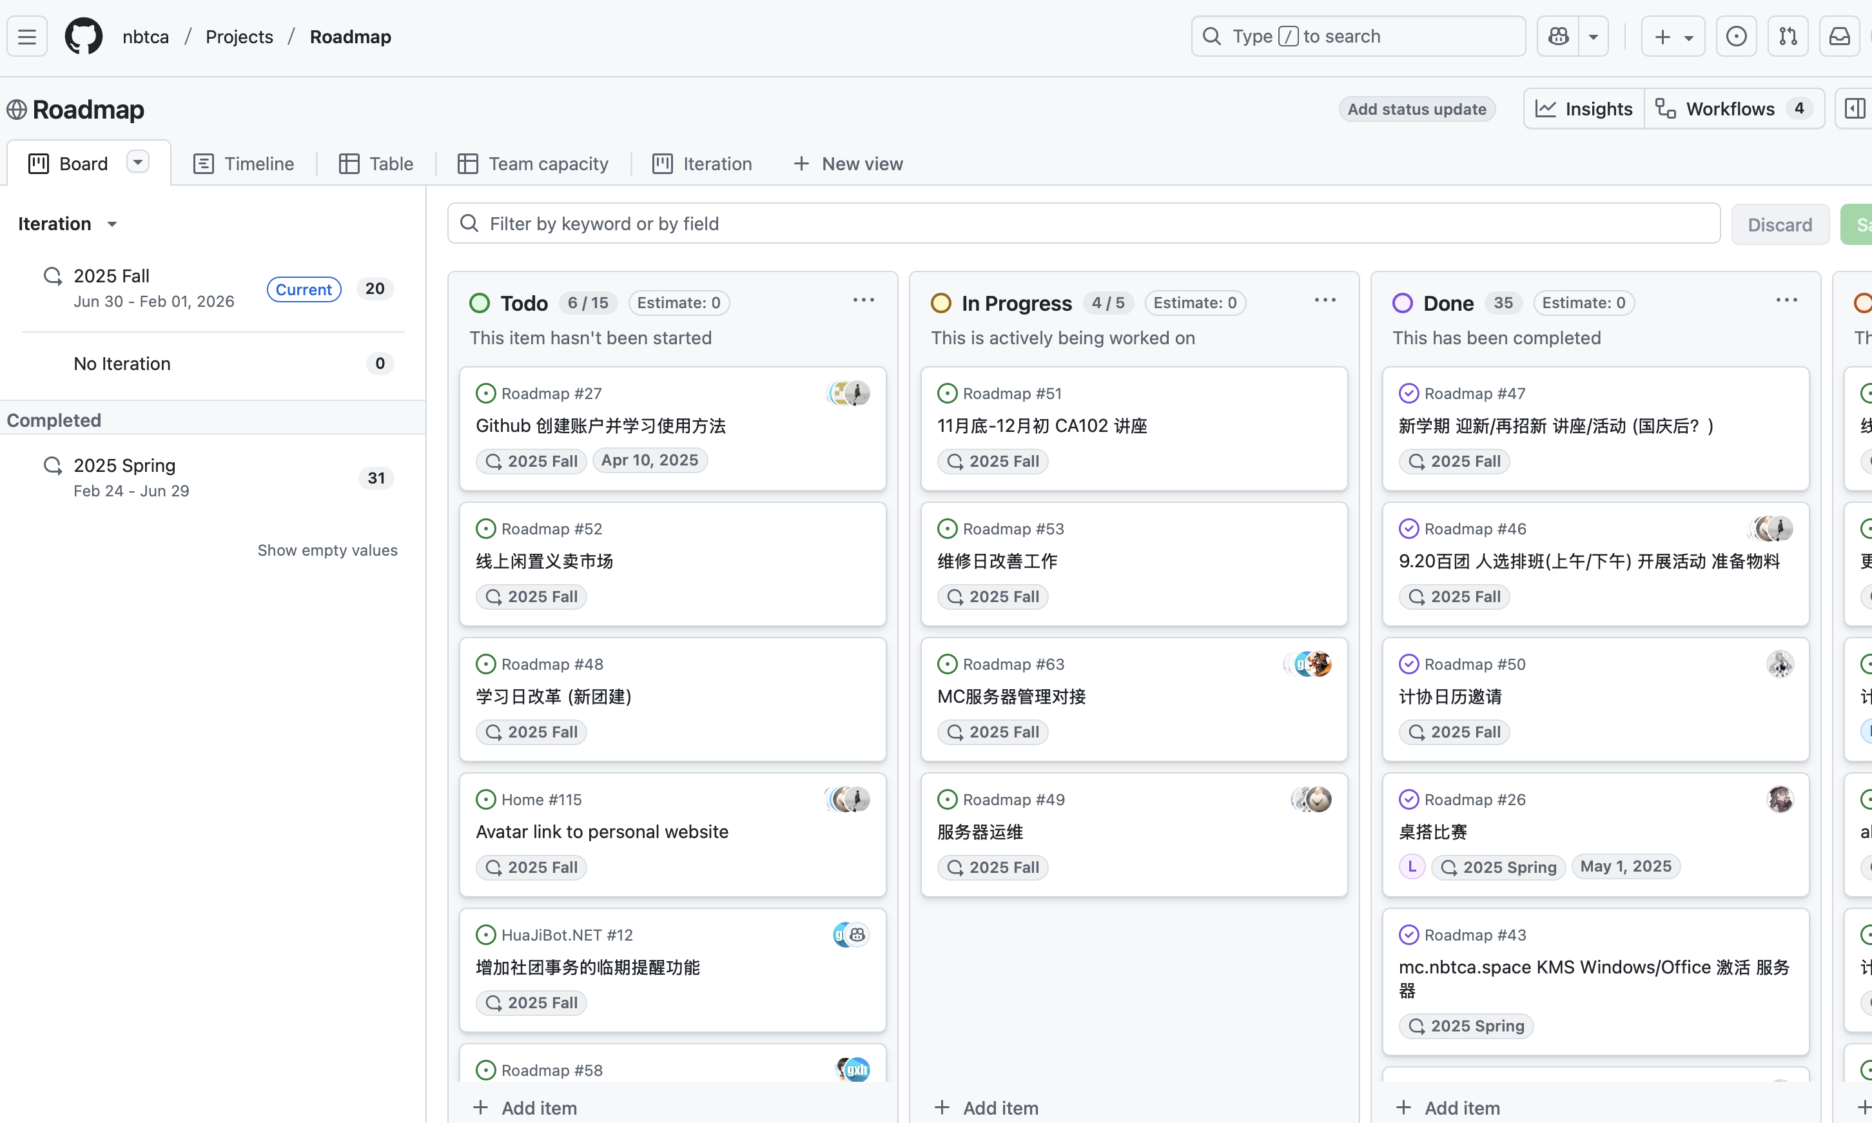Open the hamburger navigation menu
The height and width of the screenshot is (1123, 1872).
click(x=27, y=36)
